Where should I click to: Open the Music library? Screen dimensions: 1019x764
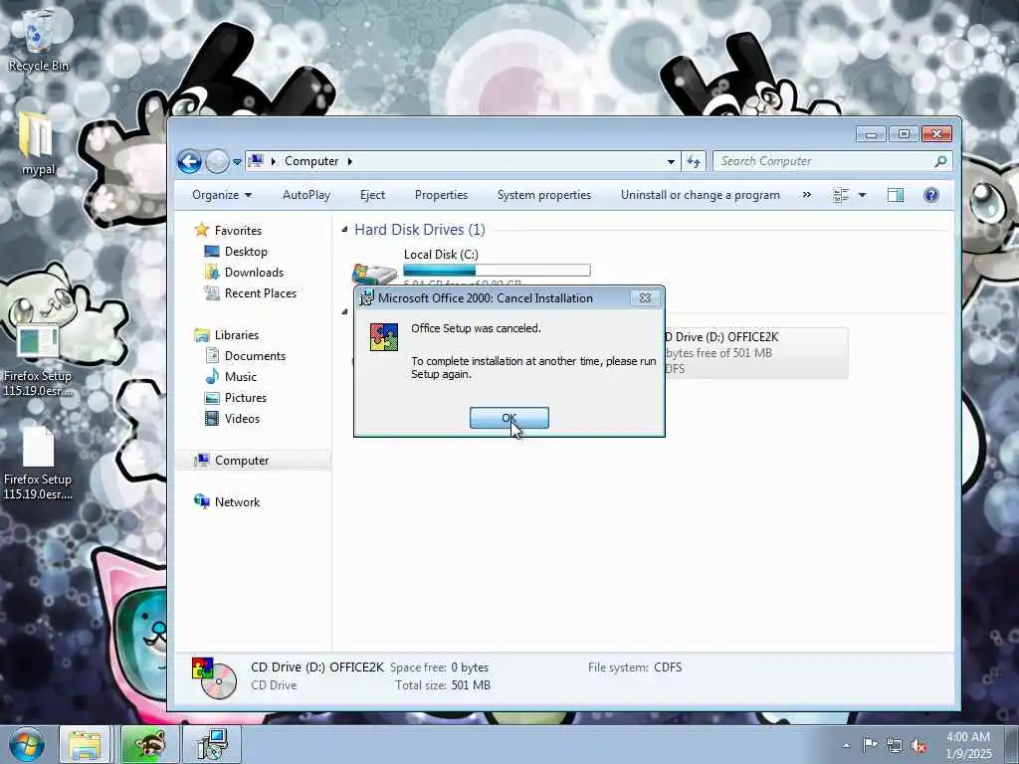coord(241,377)
